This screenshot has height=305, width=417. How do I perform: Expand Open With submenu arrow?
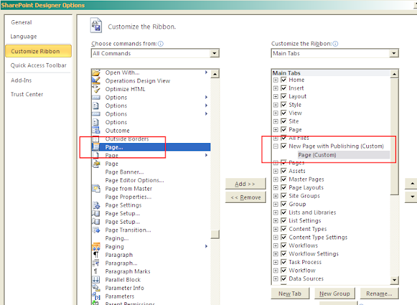(206, 72)
